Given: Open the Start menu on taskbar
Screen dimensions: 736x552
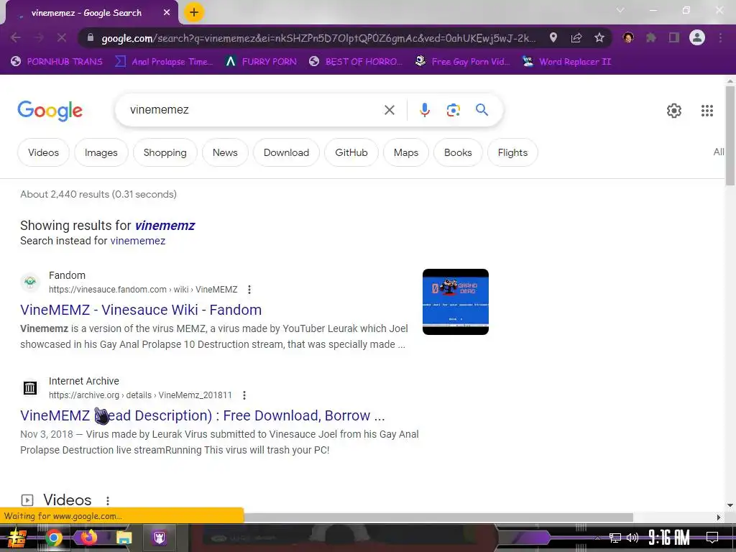Looking at the screenshot, I should [x=17, y=538].
